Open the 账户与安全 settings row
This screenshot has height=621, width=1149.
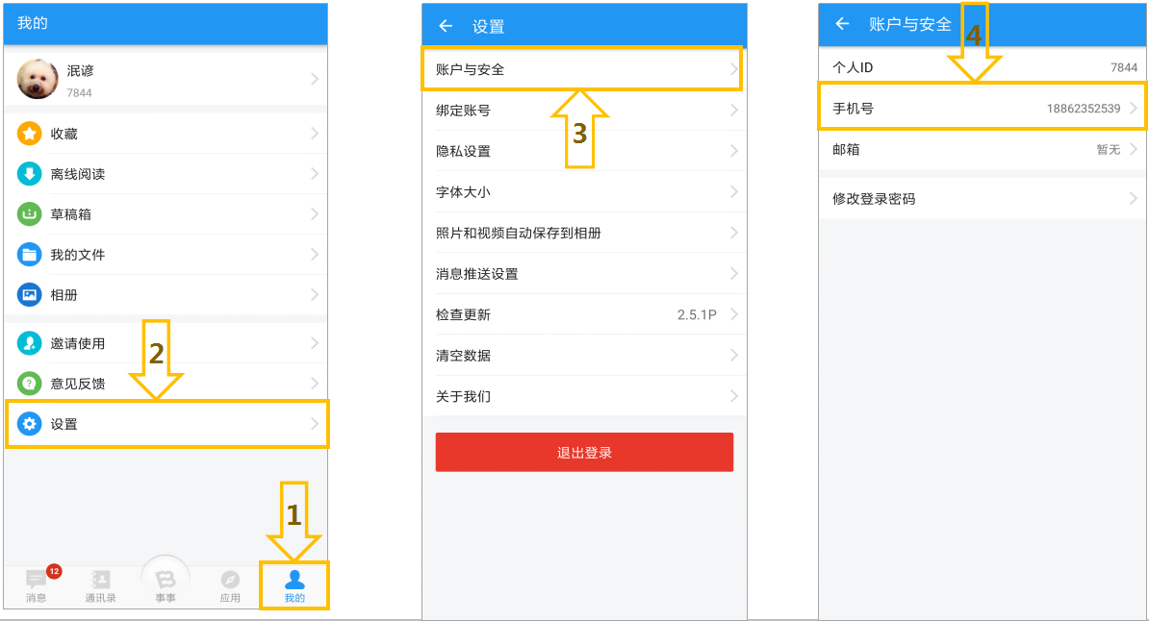point(582,69)
